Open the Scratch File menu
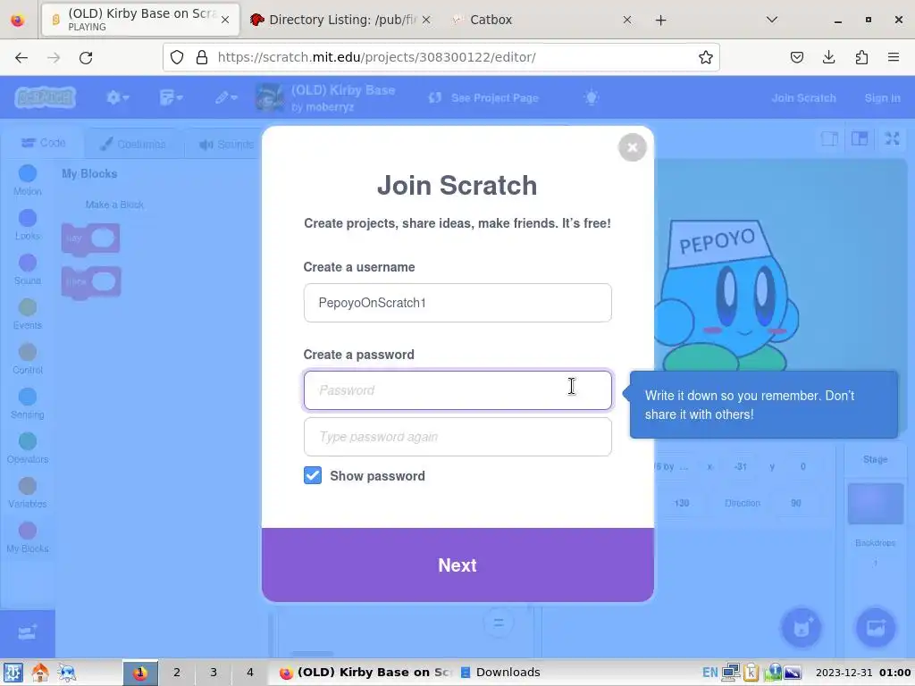The height and width of the screenshot is (686, 915). coord(171,97)
